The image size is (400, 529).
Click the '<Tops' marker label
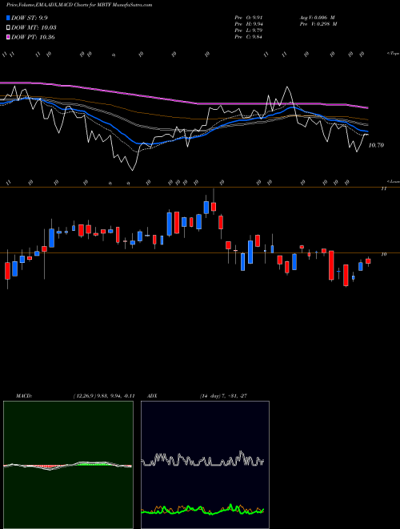point(393,54)
